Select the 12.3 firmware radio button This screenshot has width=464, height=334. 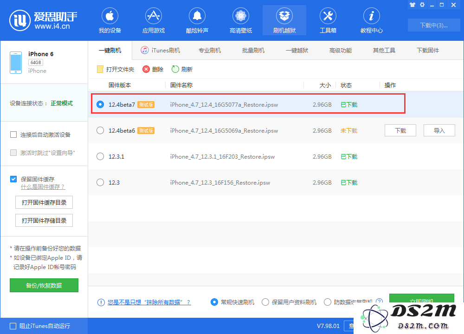tap(100, 182)
